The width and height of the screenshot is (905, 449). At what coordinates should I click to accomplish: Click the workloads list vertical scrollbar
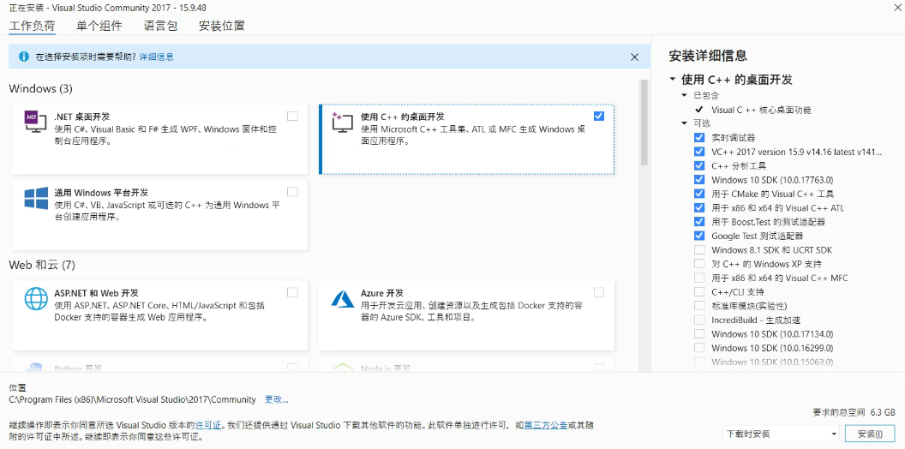644,123
